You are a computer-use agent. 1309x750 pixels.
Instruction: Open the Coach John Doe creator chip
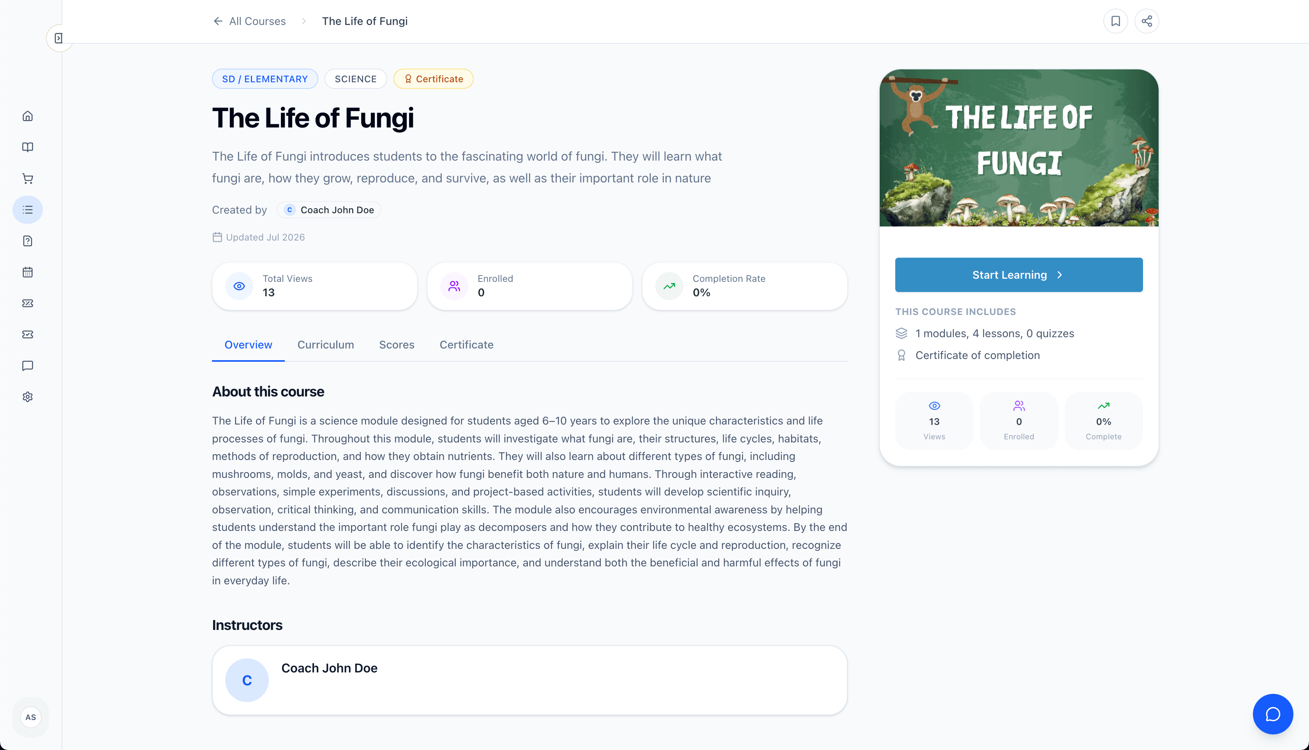coord(330,210)
